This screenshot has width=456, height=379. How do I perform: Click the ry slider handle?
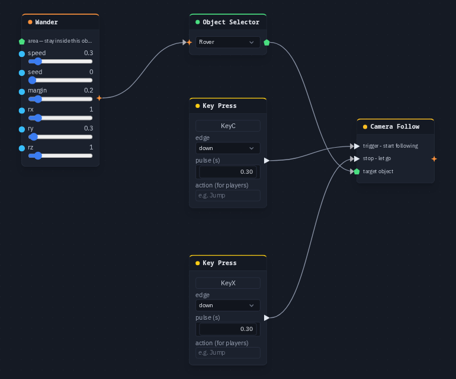click(x=34, y=137)
